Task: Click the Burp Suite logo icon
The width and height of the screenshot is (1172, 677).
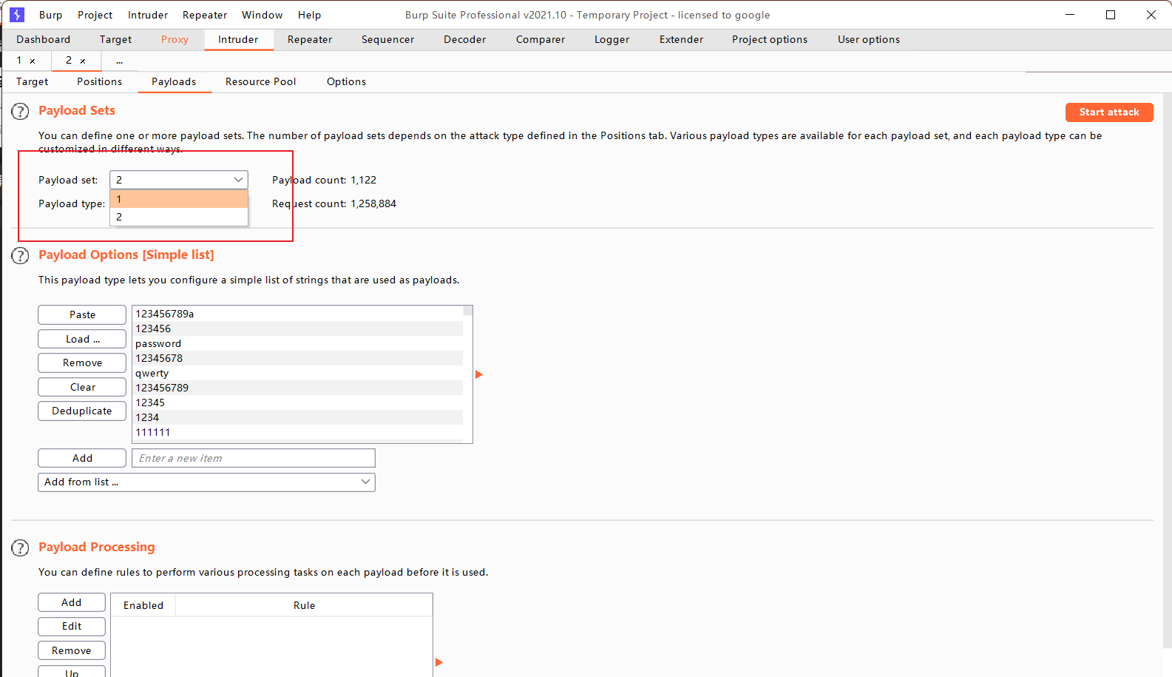Action: (17, 15)
